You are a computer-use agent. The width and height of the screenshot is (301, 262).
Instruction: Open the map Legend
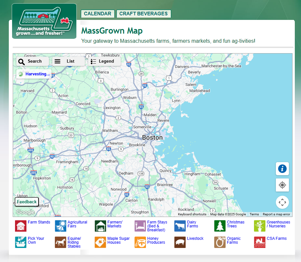click(x=104, y=61)
